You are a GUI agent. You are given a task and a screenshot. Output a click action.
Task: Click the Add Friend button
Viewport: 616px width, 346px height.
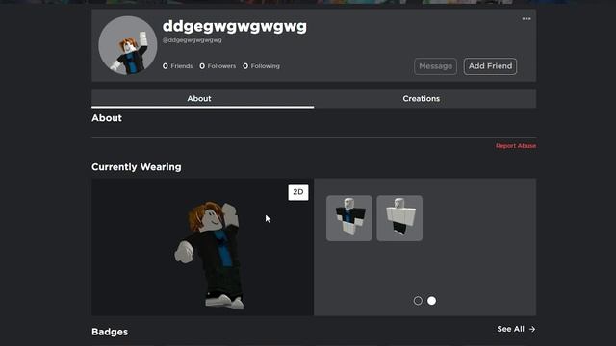tap(490, 66)
